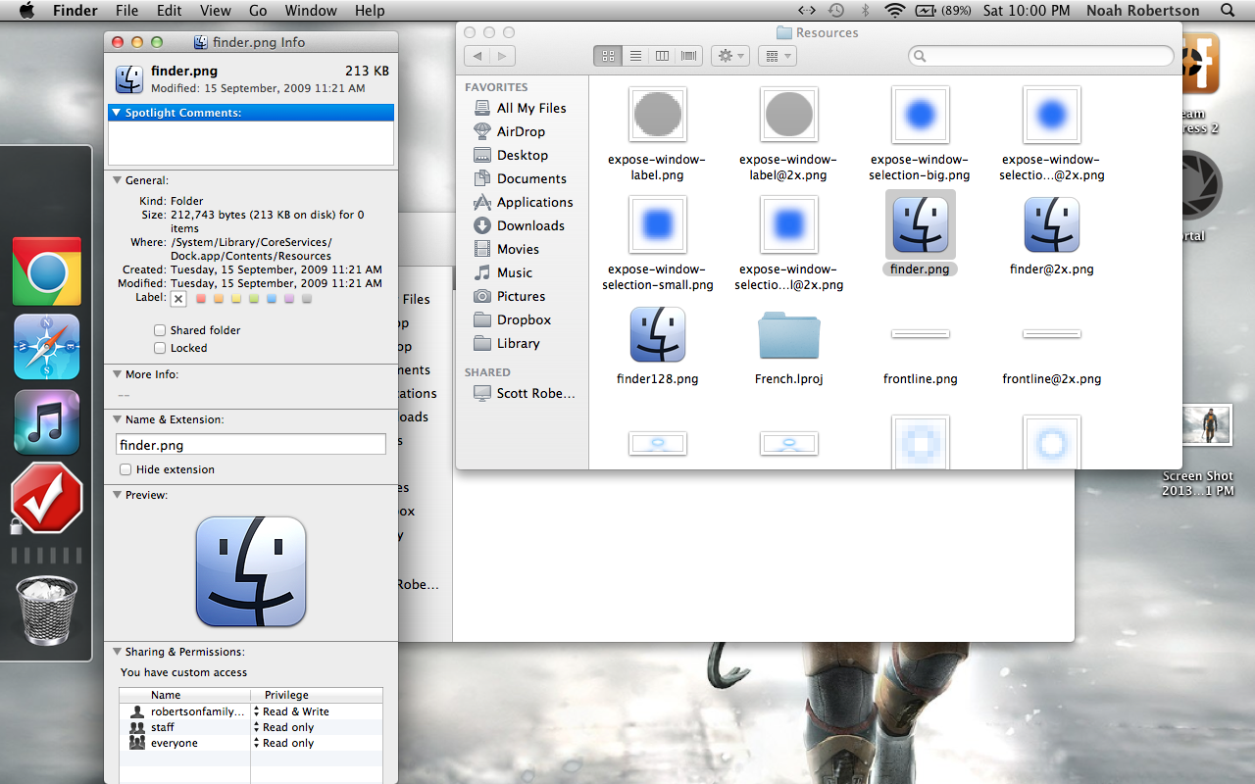
Task: Go back in Resources window
Action: [x=477, y=56]
